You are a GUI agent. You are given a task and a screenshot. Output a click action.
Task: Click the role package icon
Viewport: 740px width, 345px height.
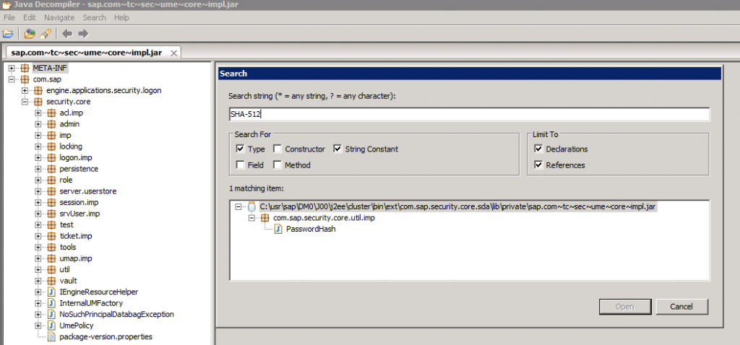pyautogui.click(x=52, y=180)
